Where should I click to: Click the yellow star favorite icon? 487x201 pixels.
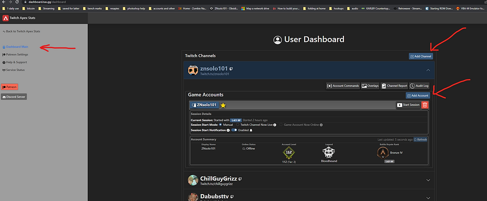tap(223, 105)
